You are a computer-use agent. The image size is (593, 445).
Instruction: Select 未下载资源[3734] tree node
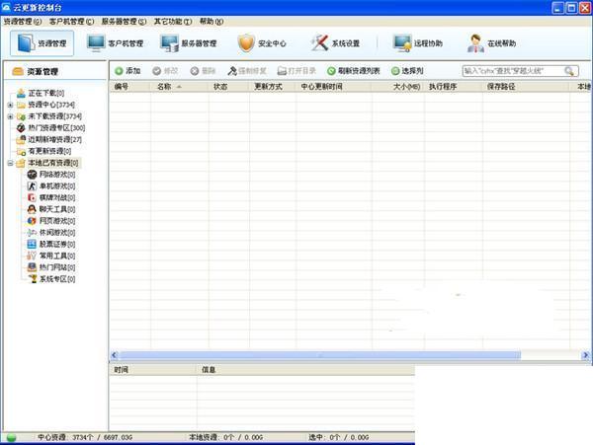click(54, 116)
